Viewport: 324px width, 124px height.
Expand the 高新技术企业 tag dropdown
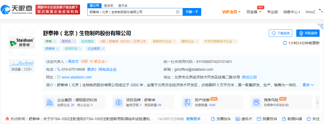point(164,41)
